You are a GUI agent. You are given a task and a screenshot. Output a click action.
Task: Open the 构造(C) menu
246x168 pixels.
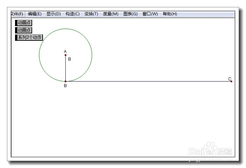point(72,14)
